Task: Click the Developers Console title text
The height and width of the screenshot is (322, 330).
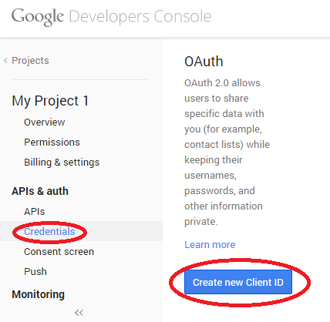Action: coord(140,17)
